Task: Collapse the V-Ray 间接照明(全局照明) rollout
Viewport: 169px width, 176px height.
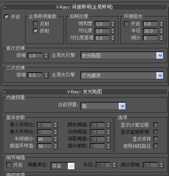Action: 85,7
